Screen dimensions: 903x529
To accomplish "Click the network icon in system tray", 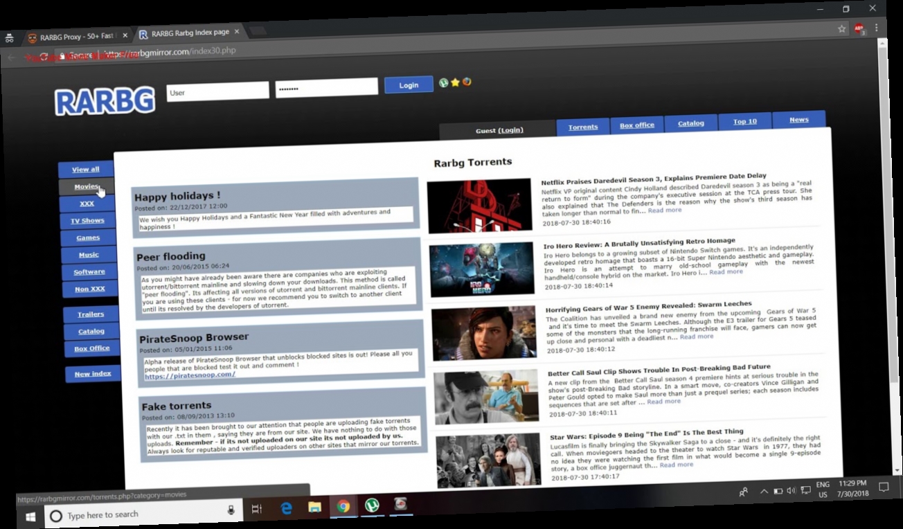I will [805, 490].
